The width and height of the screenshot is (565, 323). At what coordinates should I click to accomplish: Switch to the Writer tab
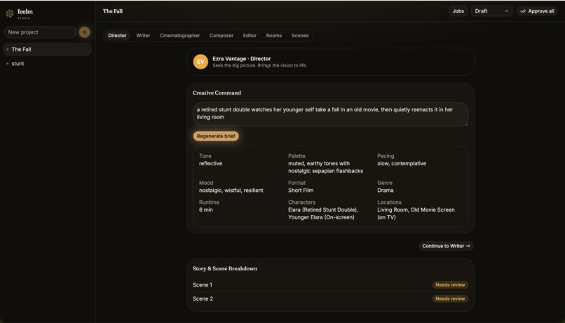pyautogui.click(x=143, y=36)
